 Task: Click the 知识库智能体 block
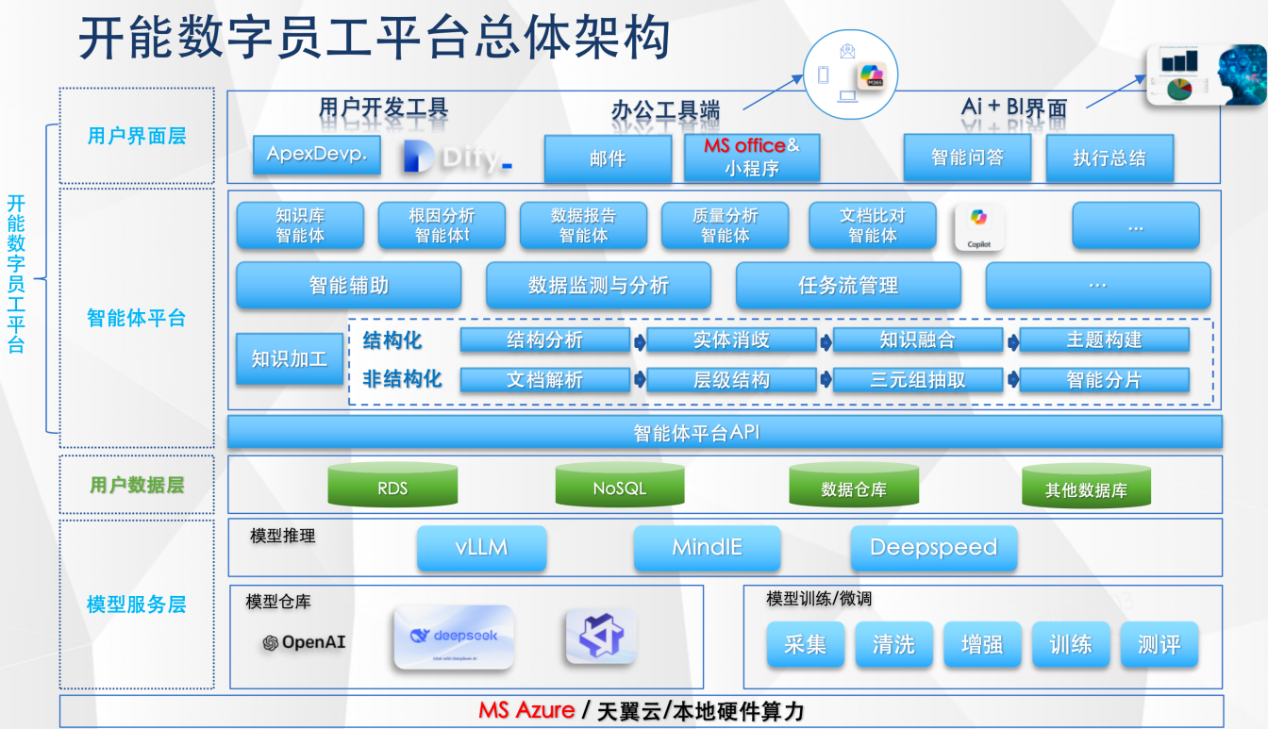pyautogui.click(x=300, y=225)
